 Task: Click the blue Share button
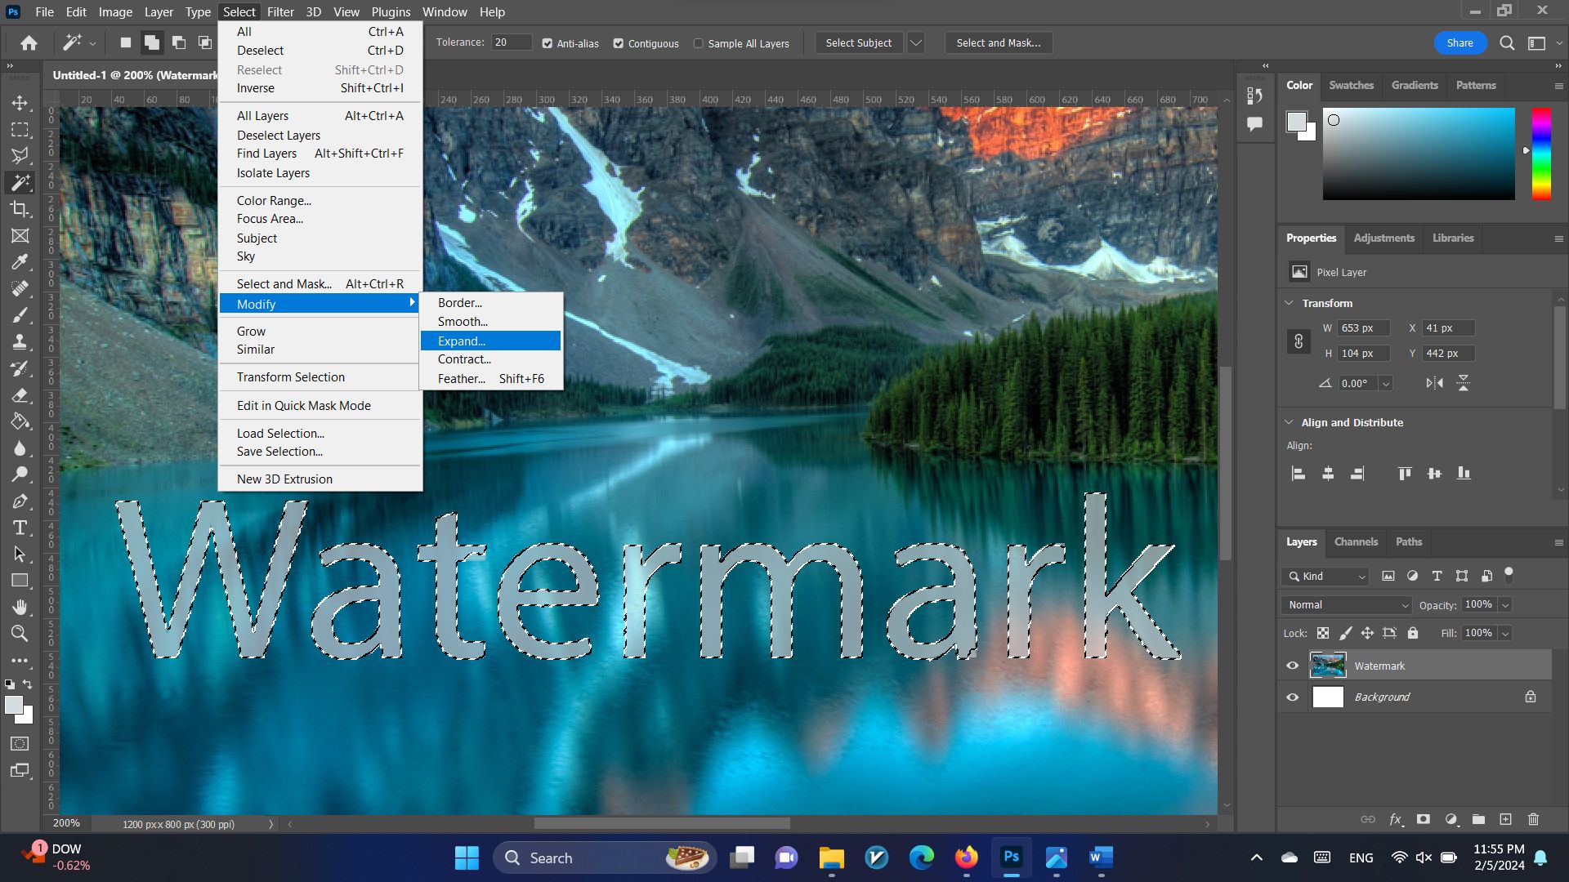pos(1459,43)
